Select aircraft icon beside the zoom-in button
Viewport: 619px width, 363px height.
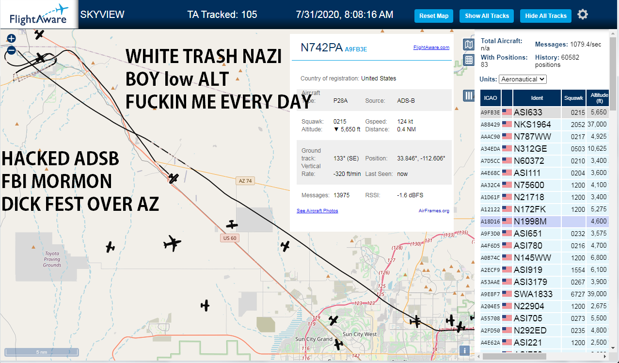pyautogui.click(x=40, y=34)
